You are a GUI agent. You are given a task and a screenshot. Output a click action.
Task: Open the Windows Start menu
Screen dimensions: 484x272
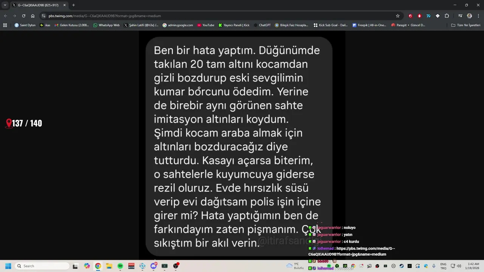click(x=8, y=266)
